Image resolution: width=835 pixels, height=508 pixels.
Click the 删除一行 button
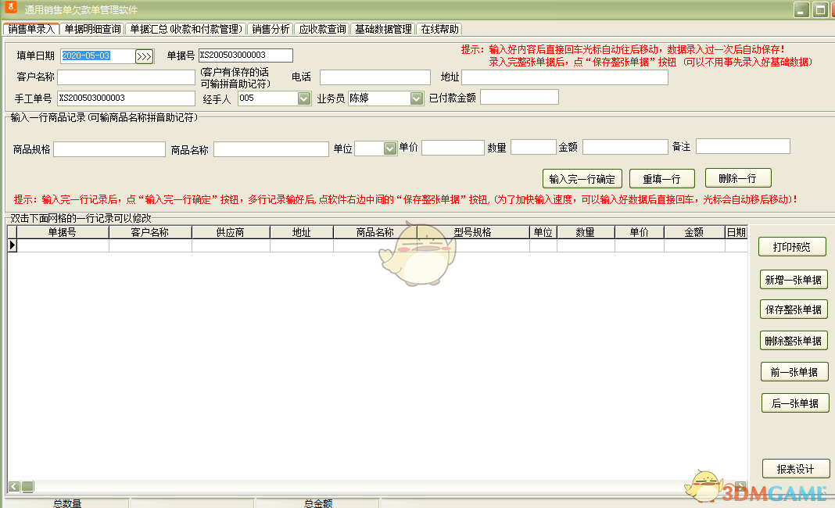[x=737, y=178]
